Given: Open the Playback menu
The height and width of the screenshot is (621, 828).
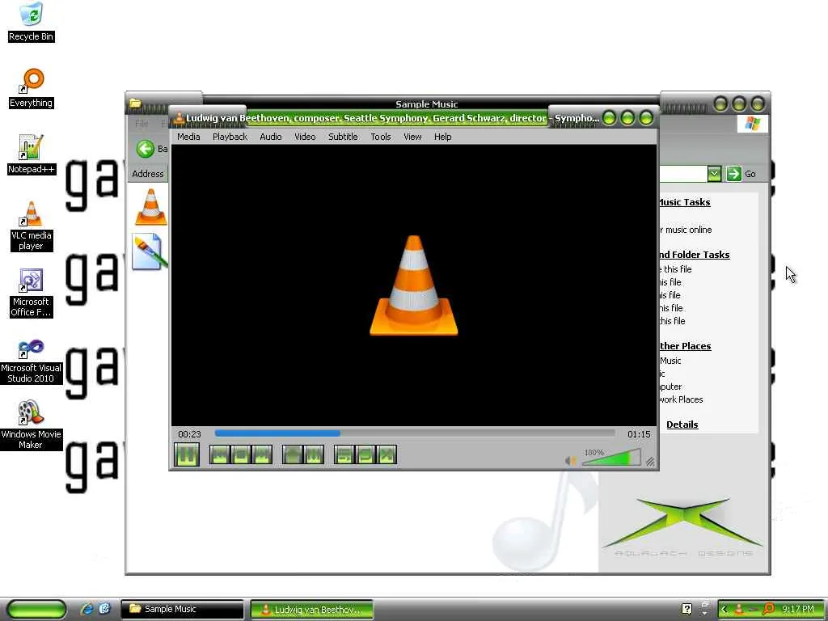Looking at the screenshot, I should tap(230, 137).
